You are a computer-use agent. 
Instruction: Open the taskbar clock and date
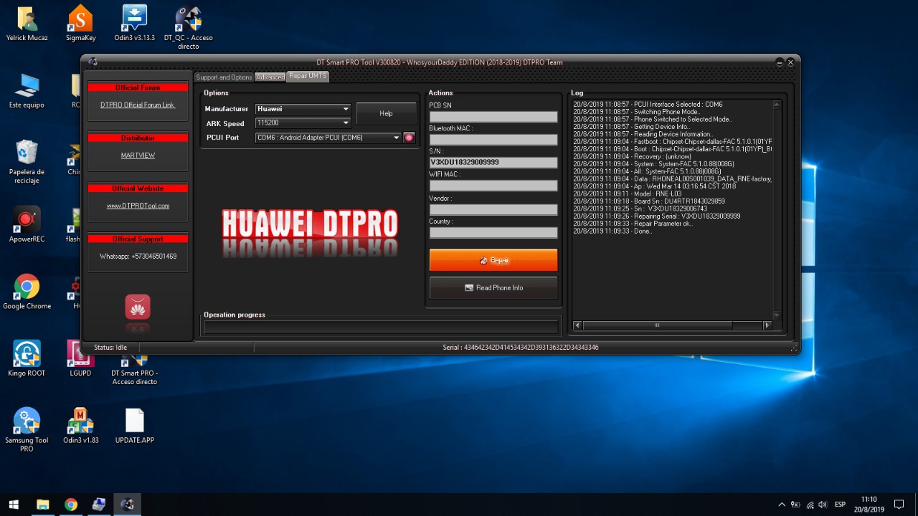[x=869, y=505]
